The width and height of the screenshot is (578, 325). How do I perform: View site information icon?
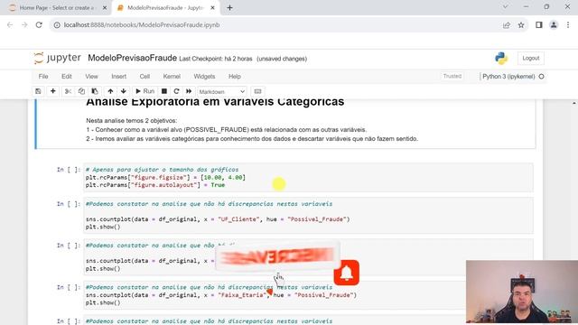[57, 25]
